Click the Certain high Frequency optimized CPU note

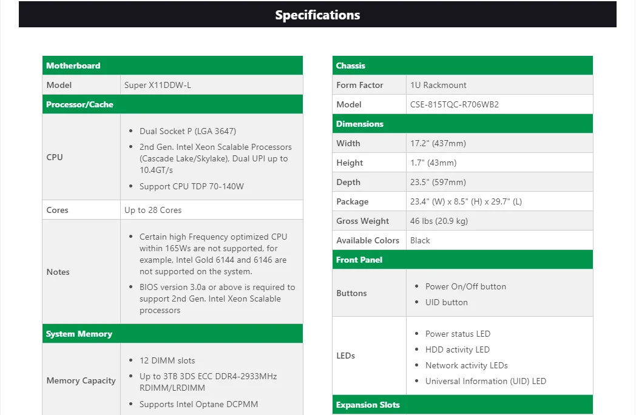click(214, 254)
